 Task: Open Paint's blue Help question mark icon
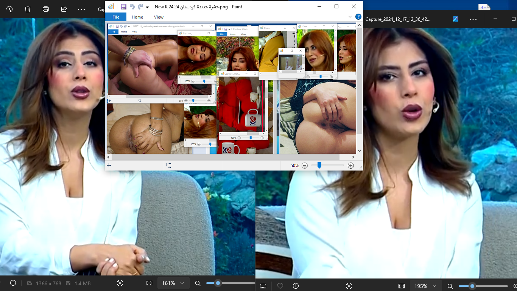(x=358, y=17)
